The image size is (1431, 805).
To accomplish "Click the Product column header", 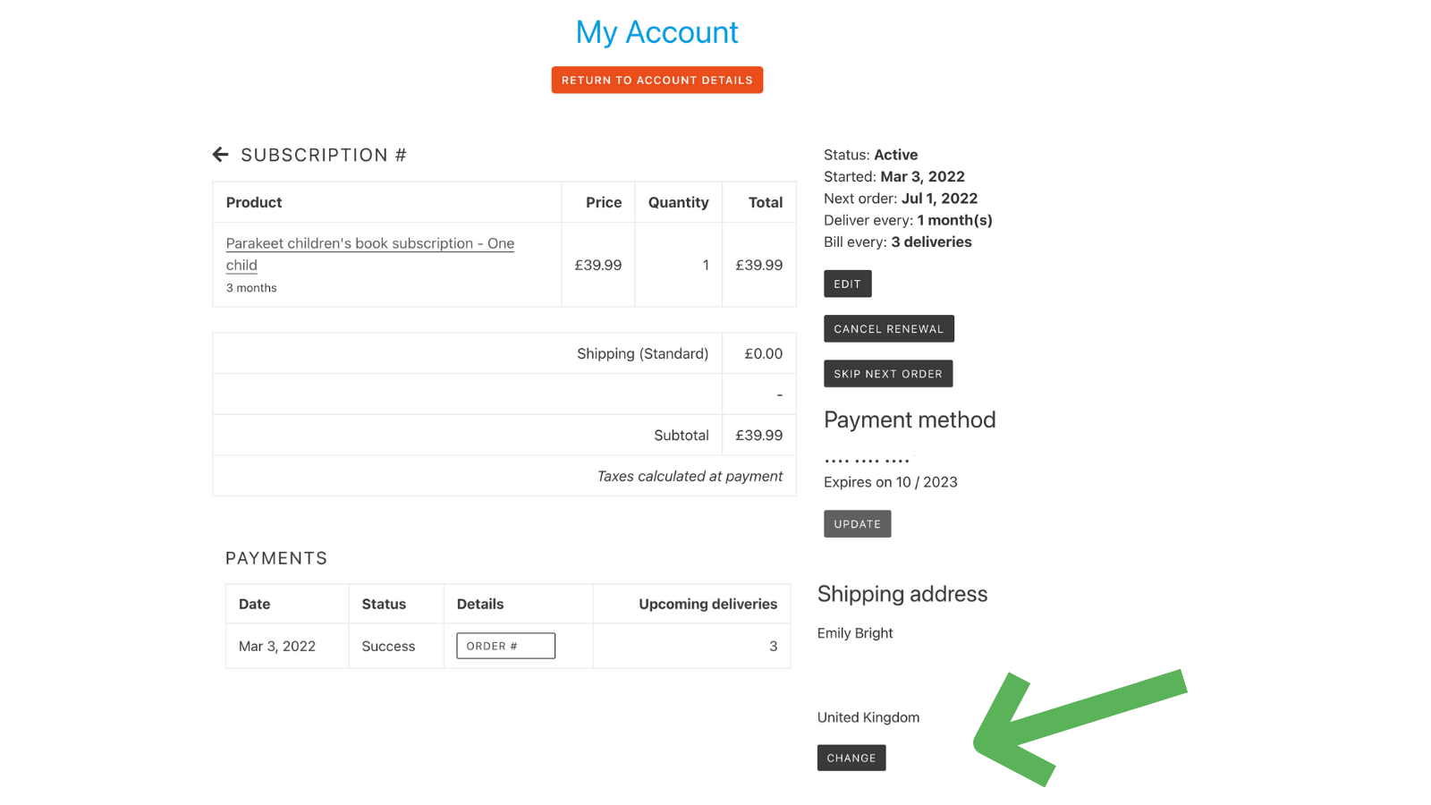I will [254, 202].
